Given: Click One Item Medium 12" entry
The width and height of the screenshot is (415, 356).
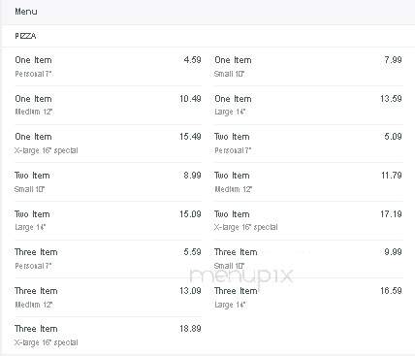Looking at the screenshot, I should point(108,106).
